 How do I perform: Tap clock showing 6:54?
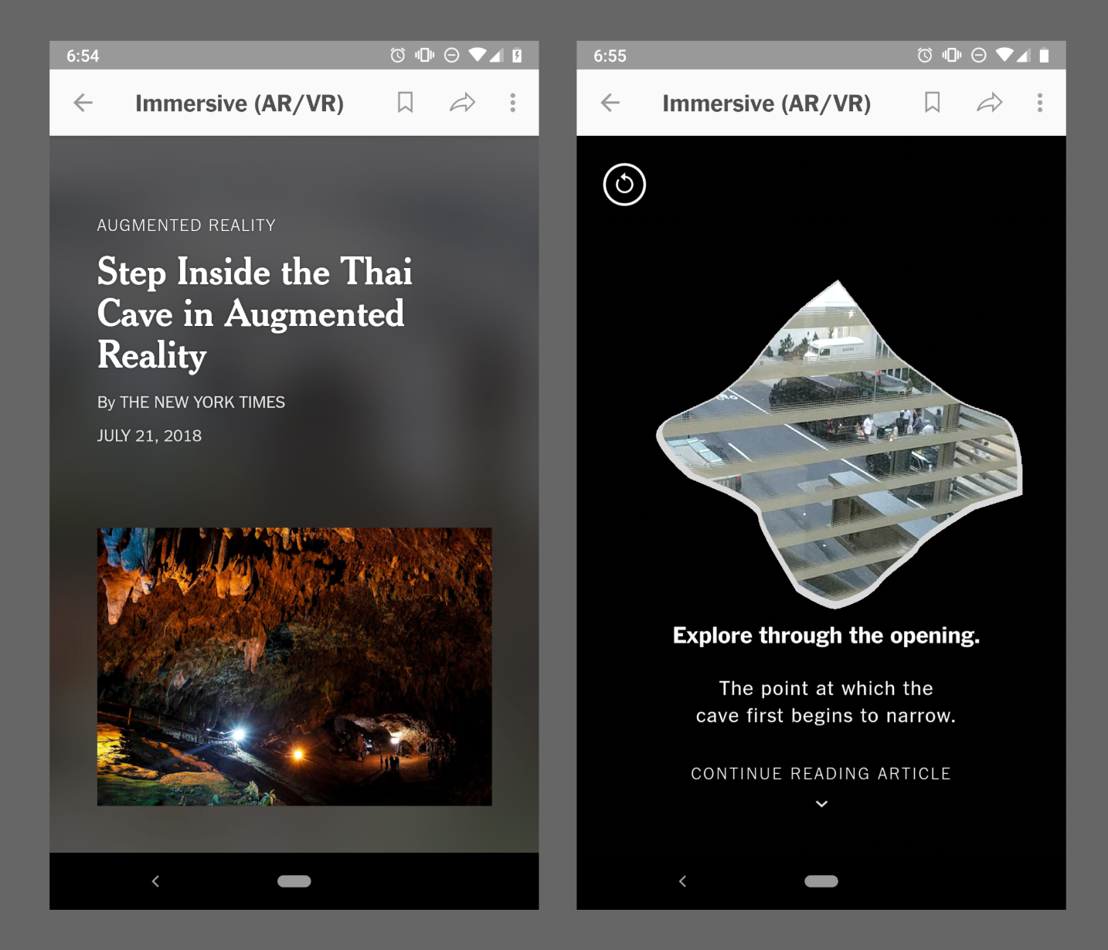[83, 56]
